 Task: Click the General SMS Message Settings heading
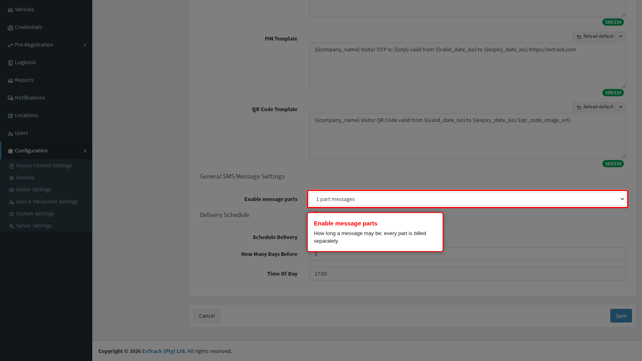coord(242,176)
